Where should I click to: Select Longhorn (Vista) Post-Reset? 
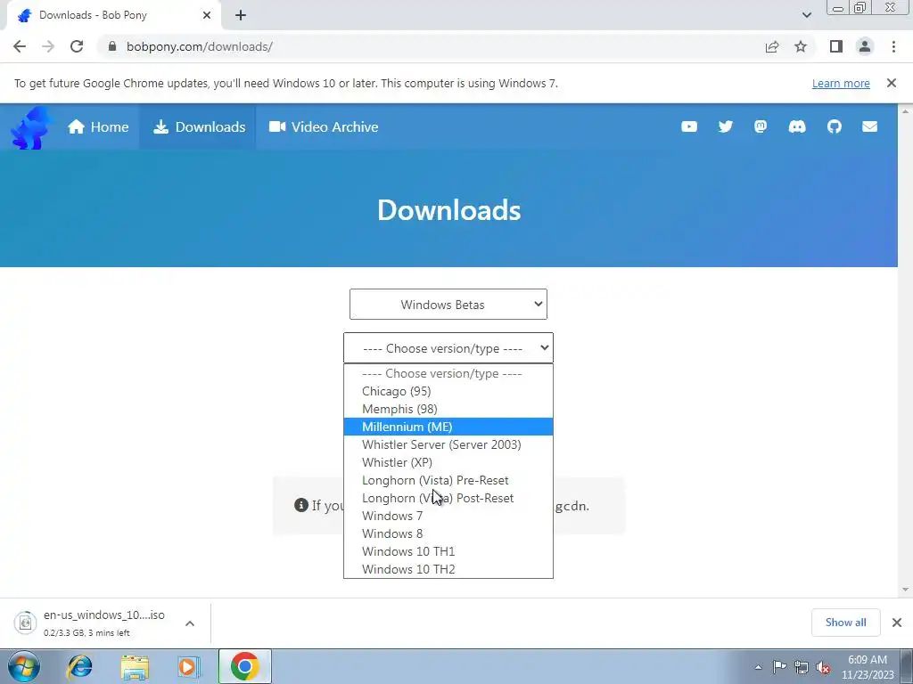coord(448,498)
